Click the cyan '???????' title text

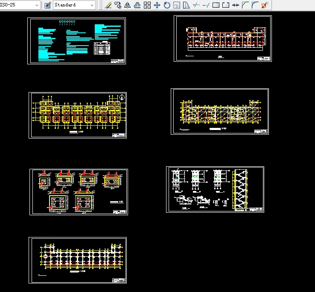pos(67,23)
